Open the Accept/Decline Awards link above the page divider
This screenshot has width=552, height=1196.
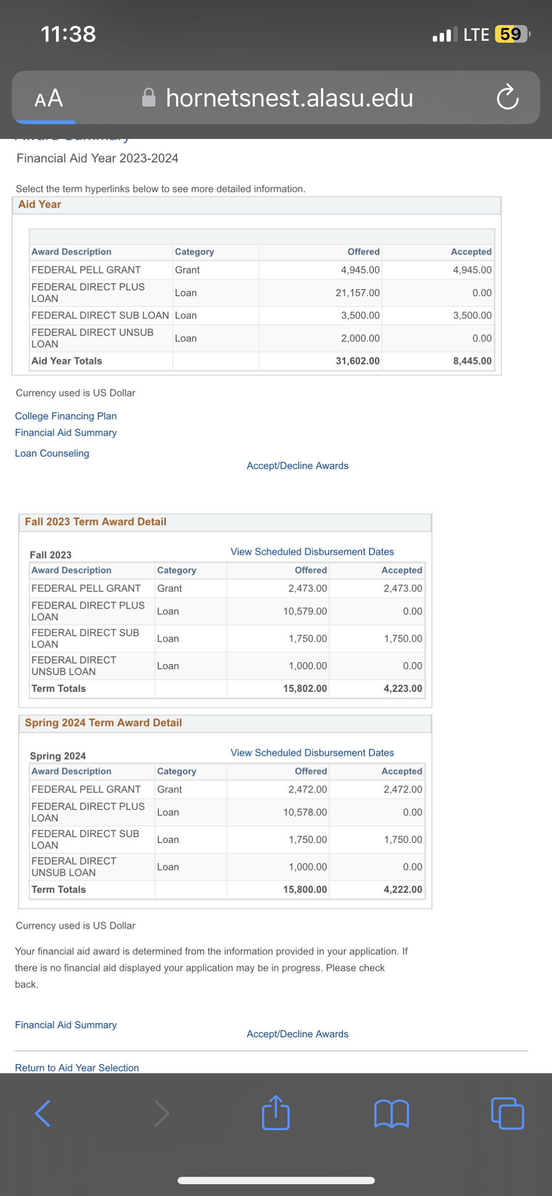[x=297, y=1033]
